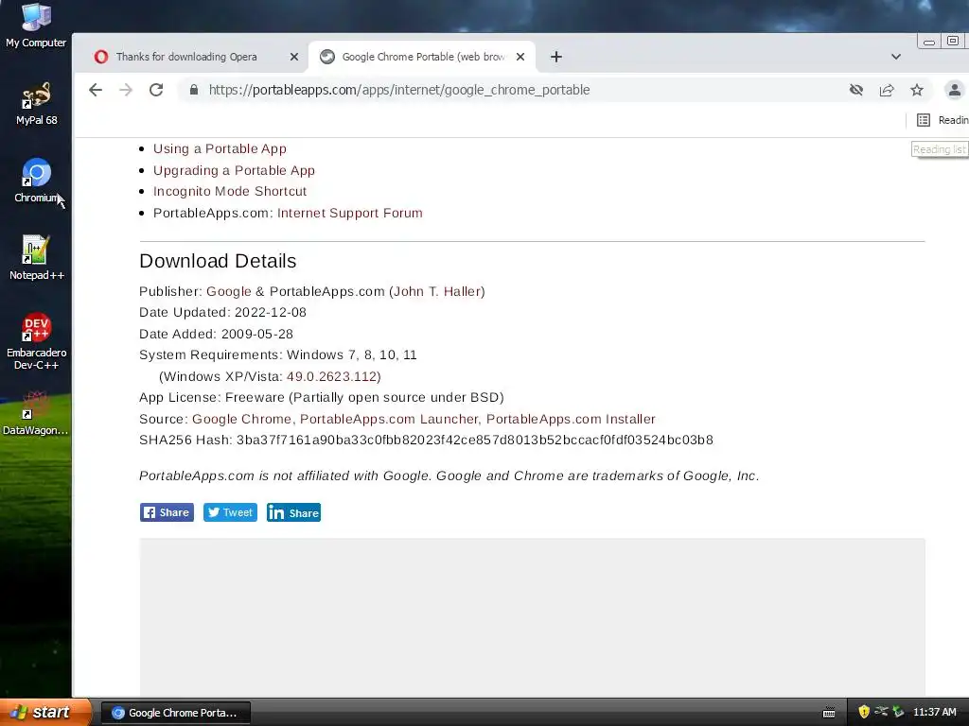Click the App License Freeware line
969x726 pixels.
point(322,398)
